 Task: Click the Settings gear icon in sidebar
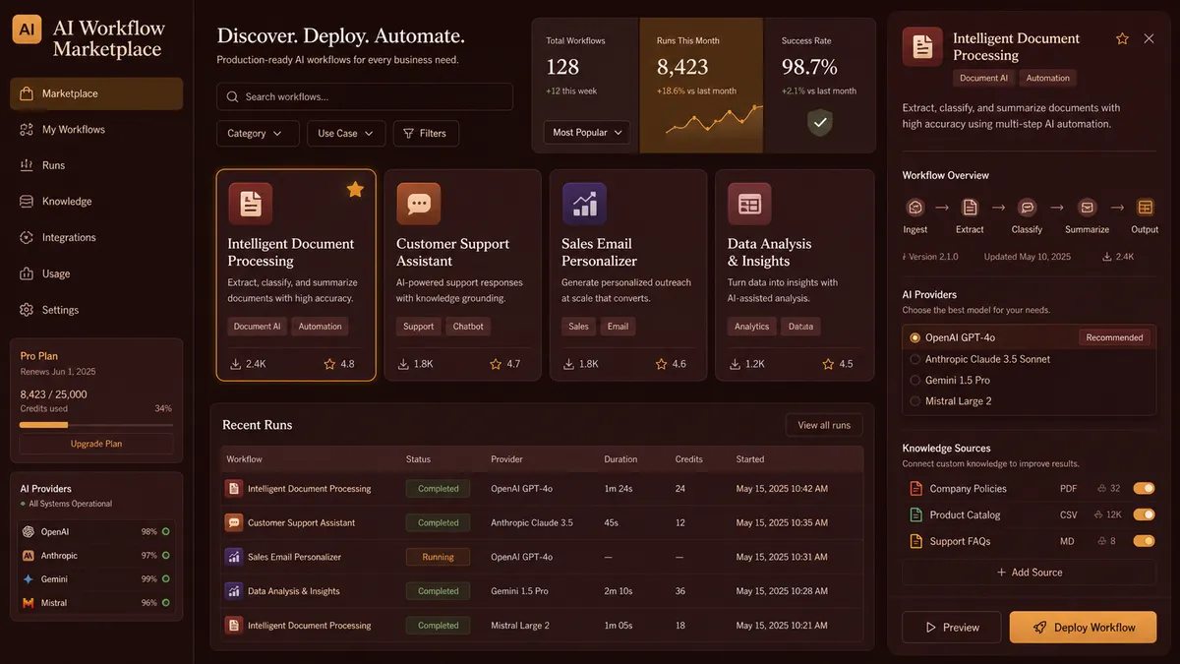click(27, 309)
